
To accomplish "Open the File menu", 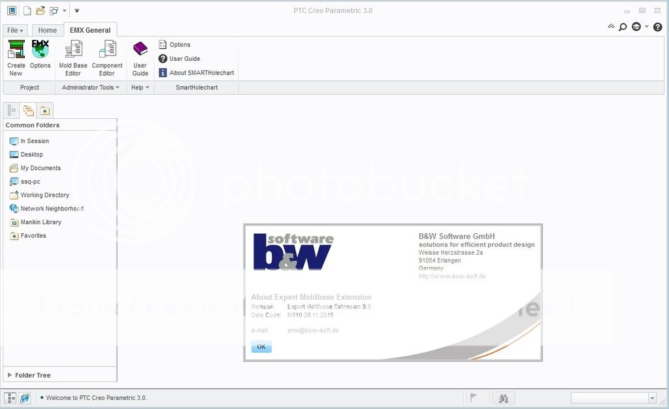I will 15,30.
